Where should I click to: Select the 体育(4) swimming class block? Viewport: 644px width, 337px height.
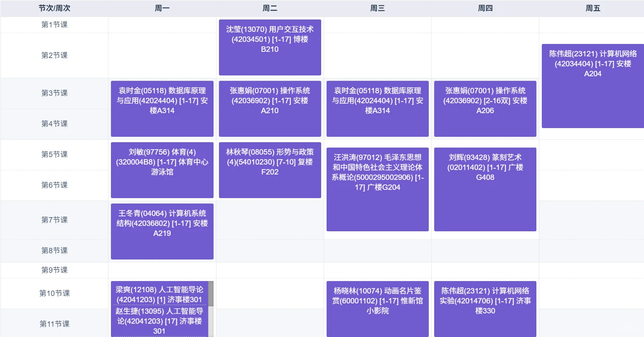tap(162, 170)
